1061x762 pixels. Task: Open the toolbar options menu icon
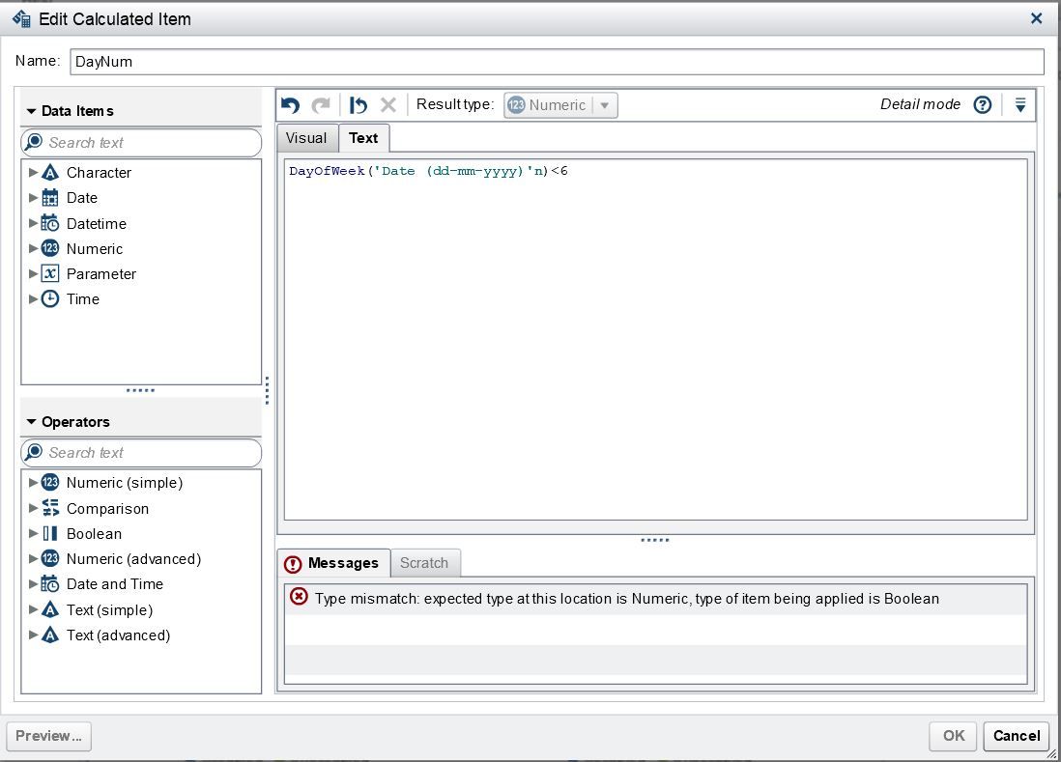click(x=1020, y=105)
